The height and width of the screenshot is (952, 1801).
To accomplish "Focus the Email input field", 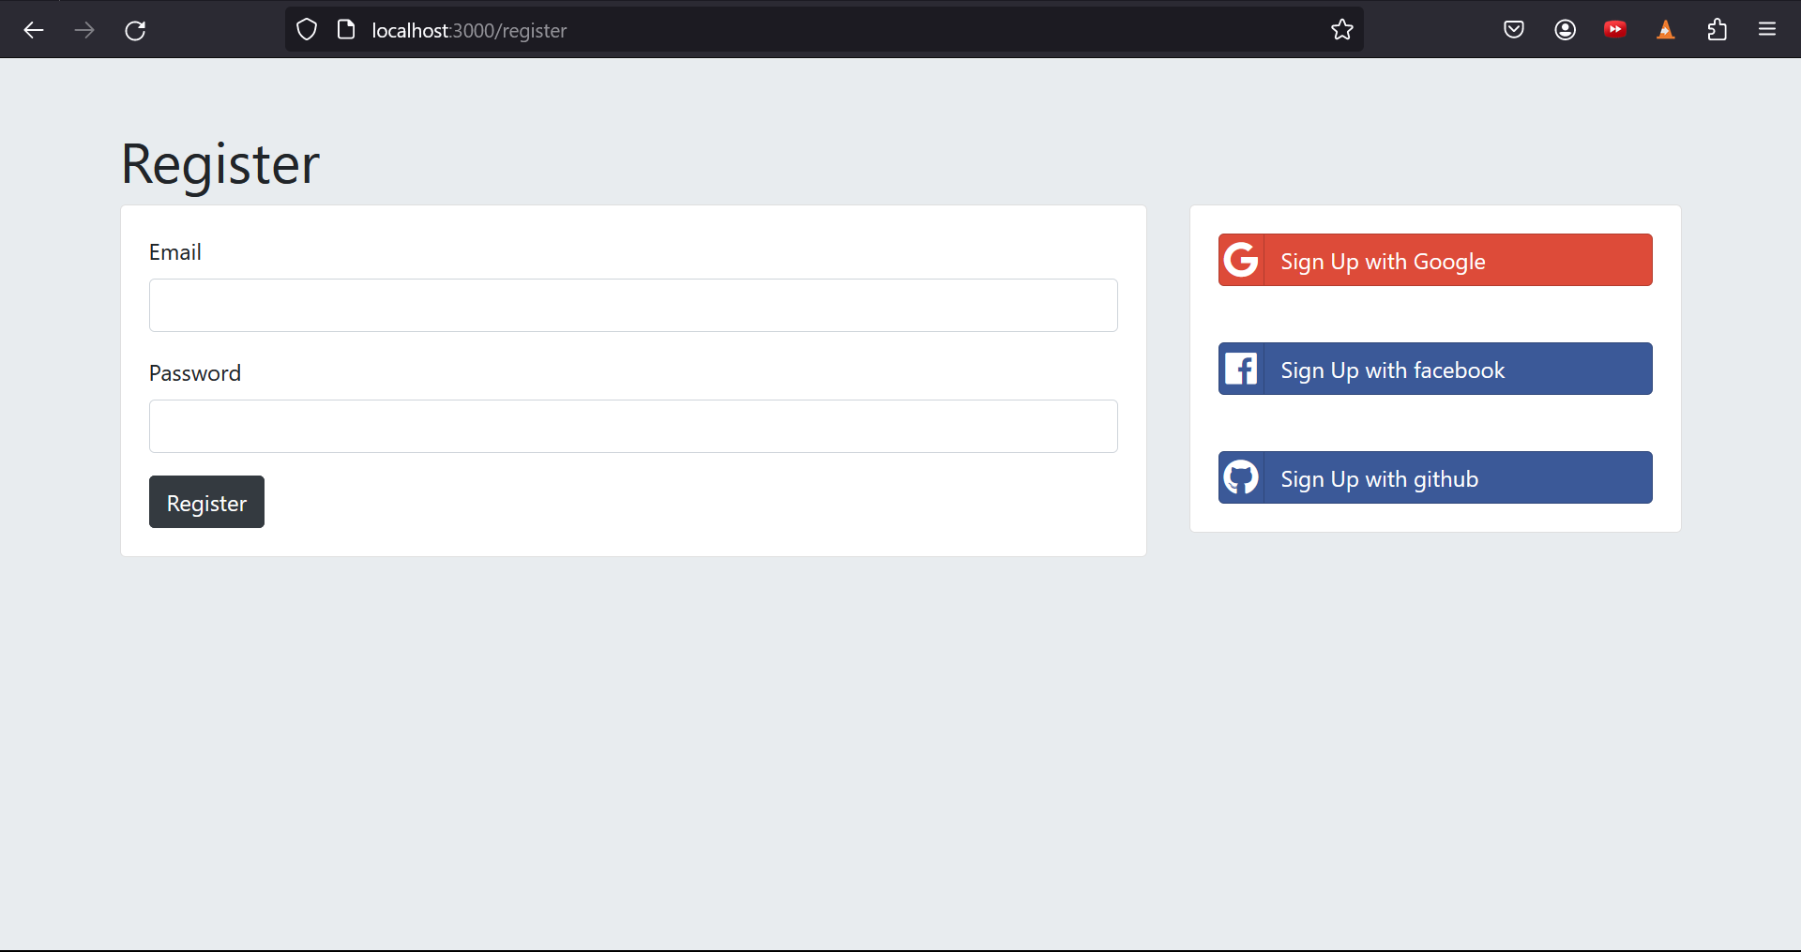I will (x=632, y=305).
